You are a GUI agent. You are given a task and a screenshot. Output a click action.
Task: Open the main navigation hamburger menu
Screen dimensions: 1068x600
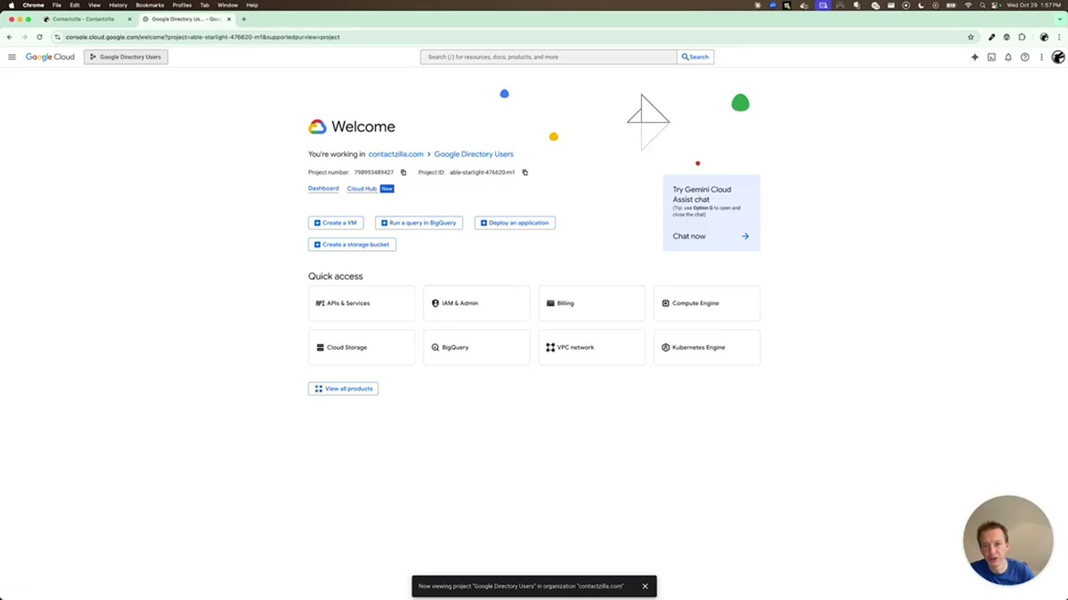[x=12, y=57]
